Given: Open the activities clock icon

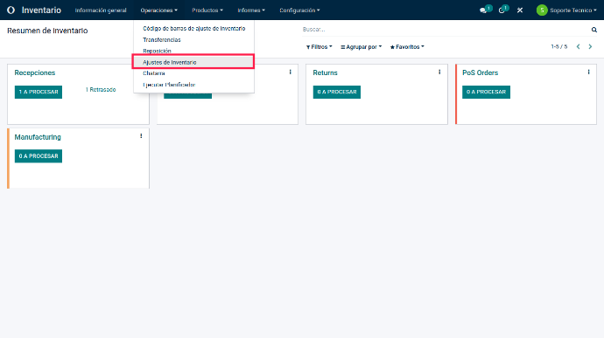Looking at the screenshot, I should [x=502, y=10].
